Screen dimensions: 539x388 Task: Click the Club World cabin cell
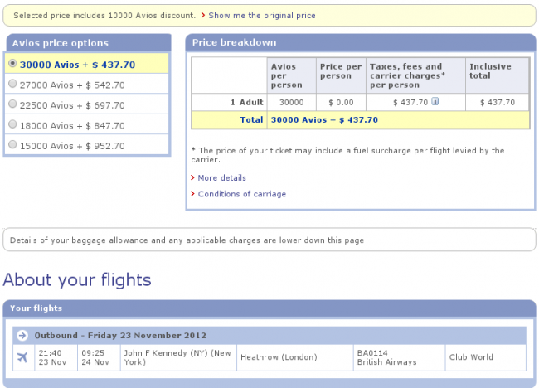point(471,357)
